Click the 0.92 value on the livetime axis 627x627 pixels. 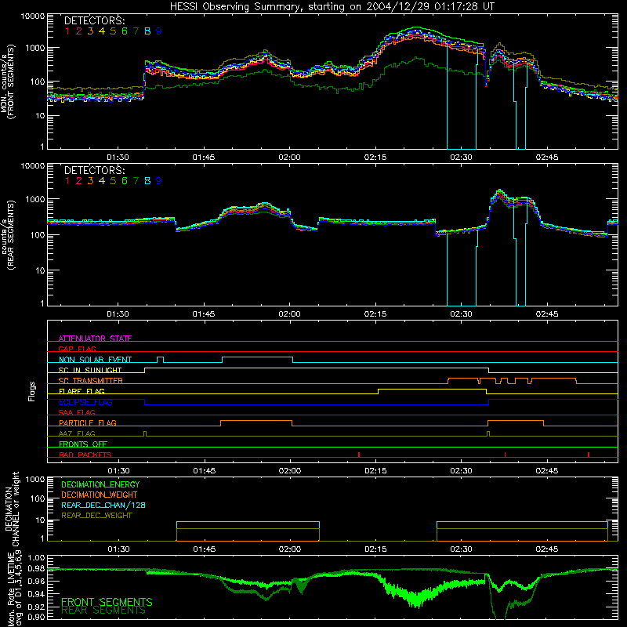click(x=36, y=607)
